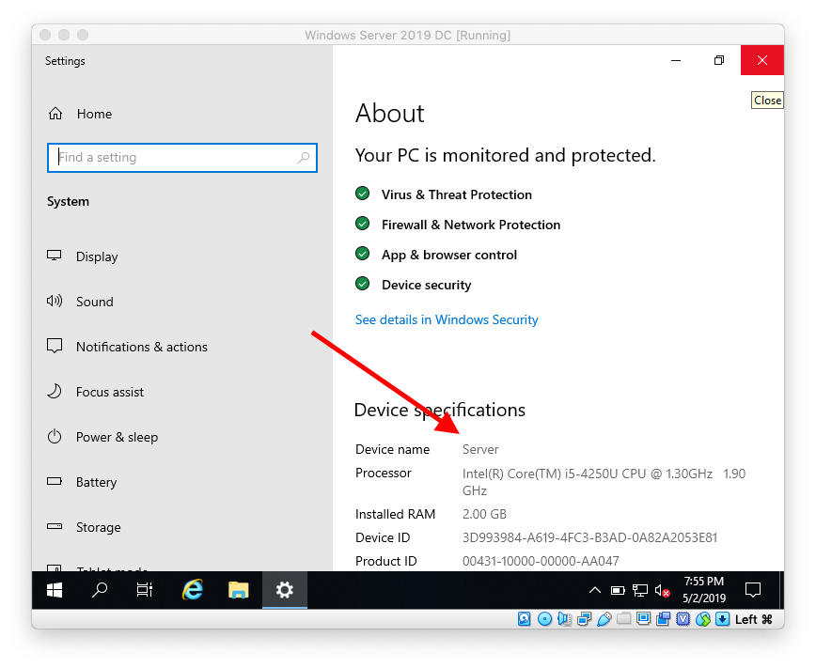This screenshot has width=816, height=668.
Task: Click VirtualBox keyboard capture arrow icon
Action: click(x=722, y=619)
